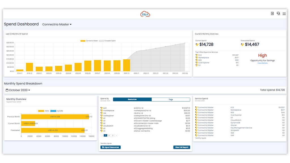290x163 pixels.
Task: Click the s3:2:conn-master-costandusage resource ID
Action: pos(148,121)
